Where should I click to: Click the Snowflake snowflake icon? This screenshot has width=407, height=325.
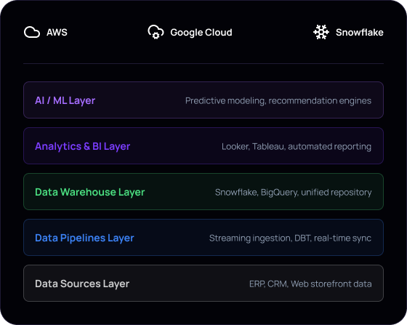click(321, 32)
